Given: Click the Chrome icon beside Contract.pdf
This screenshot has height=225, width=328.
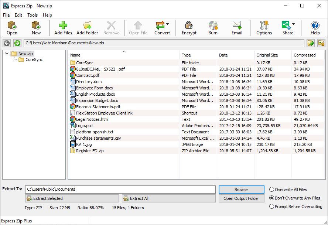Looking at the screenshot, I should point(73,75).
